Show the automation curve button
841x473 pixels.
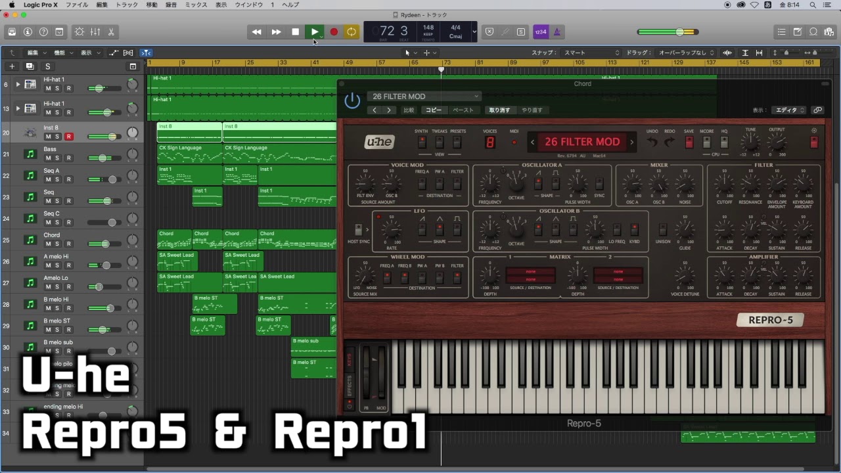coord(114,53)
